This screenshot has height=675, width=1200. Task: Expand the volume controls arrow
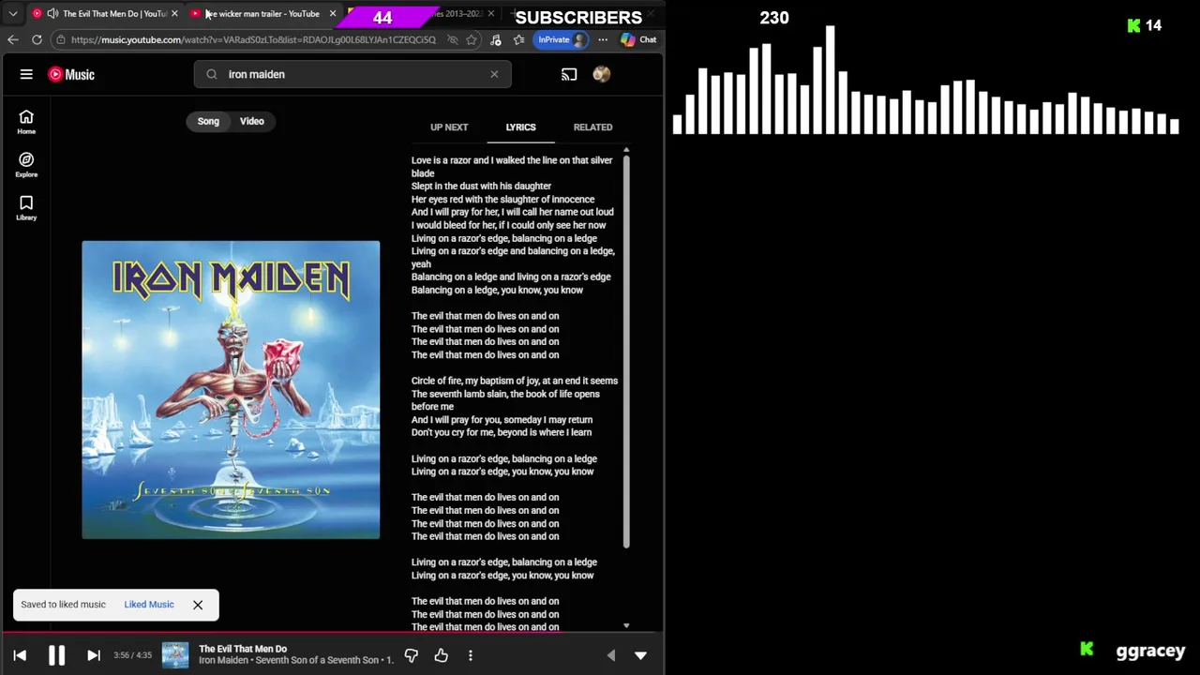[611, 655]
